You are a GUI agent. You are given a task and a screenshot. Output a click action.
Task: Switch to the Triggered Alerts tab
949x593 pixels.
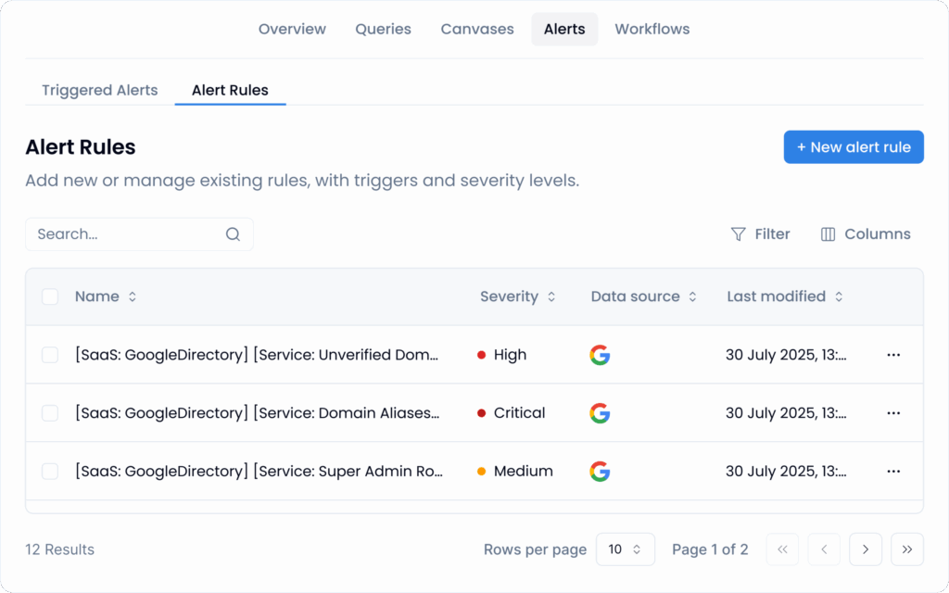[x=99, y=90]
